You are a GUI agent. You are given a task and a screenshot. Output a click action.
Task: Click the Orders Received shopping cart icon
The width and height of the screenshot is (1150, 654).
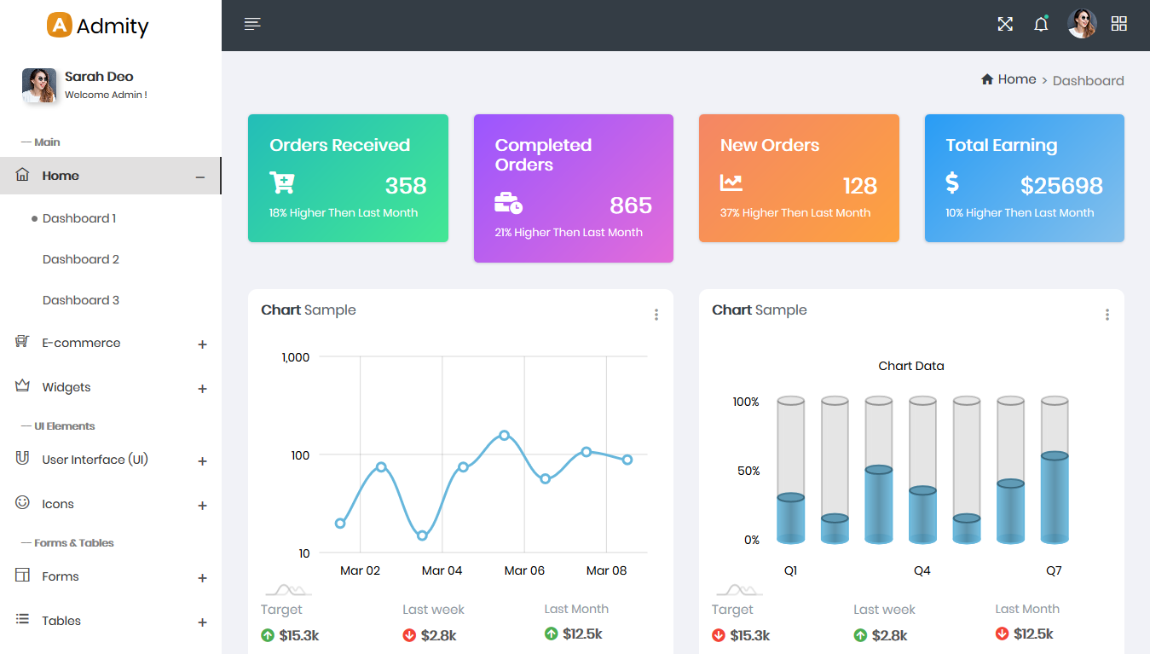(282, 182)
